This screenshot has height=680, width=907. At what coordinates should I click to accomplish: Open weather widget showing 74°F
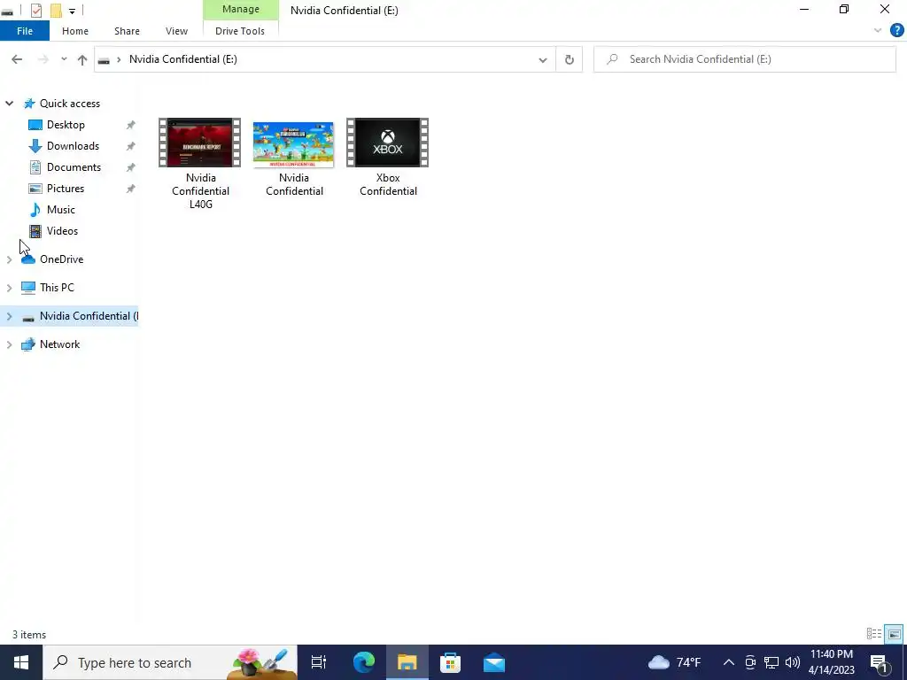coord(674,662)
